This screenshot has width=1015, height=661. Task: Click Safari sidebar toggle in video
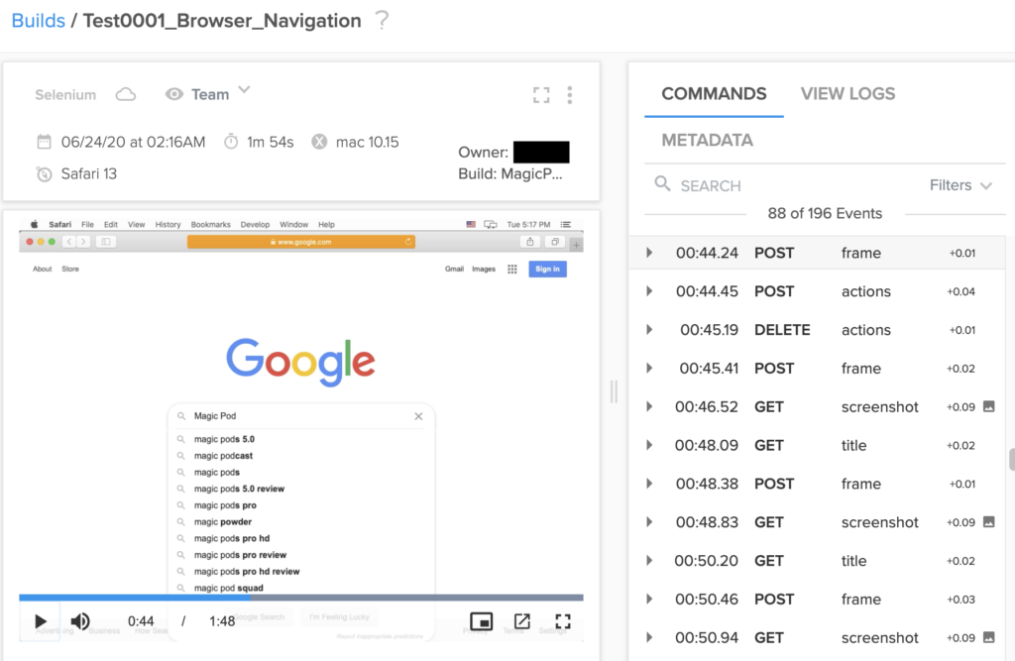click(106, 242)
